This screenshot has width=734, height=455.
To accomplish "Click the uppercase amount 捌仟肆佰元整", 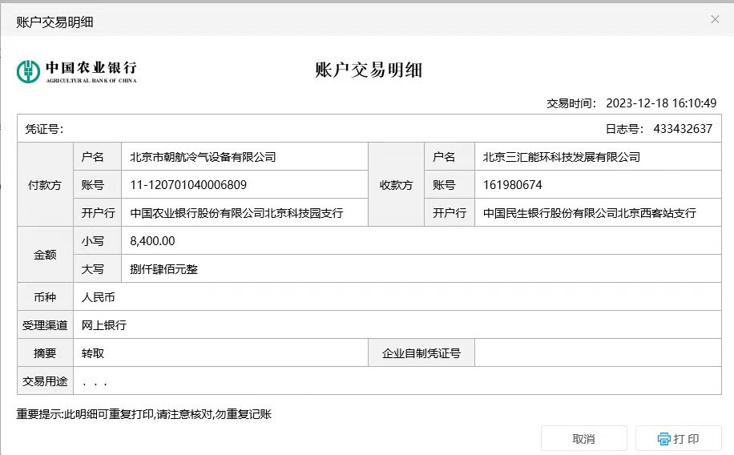I will 163,269.
